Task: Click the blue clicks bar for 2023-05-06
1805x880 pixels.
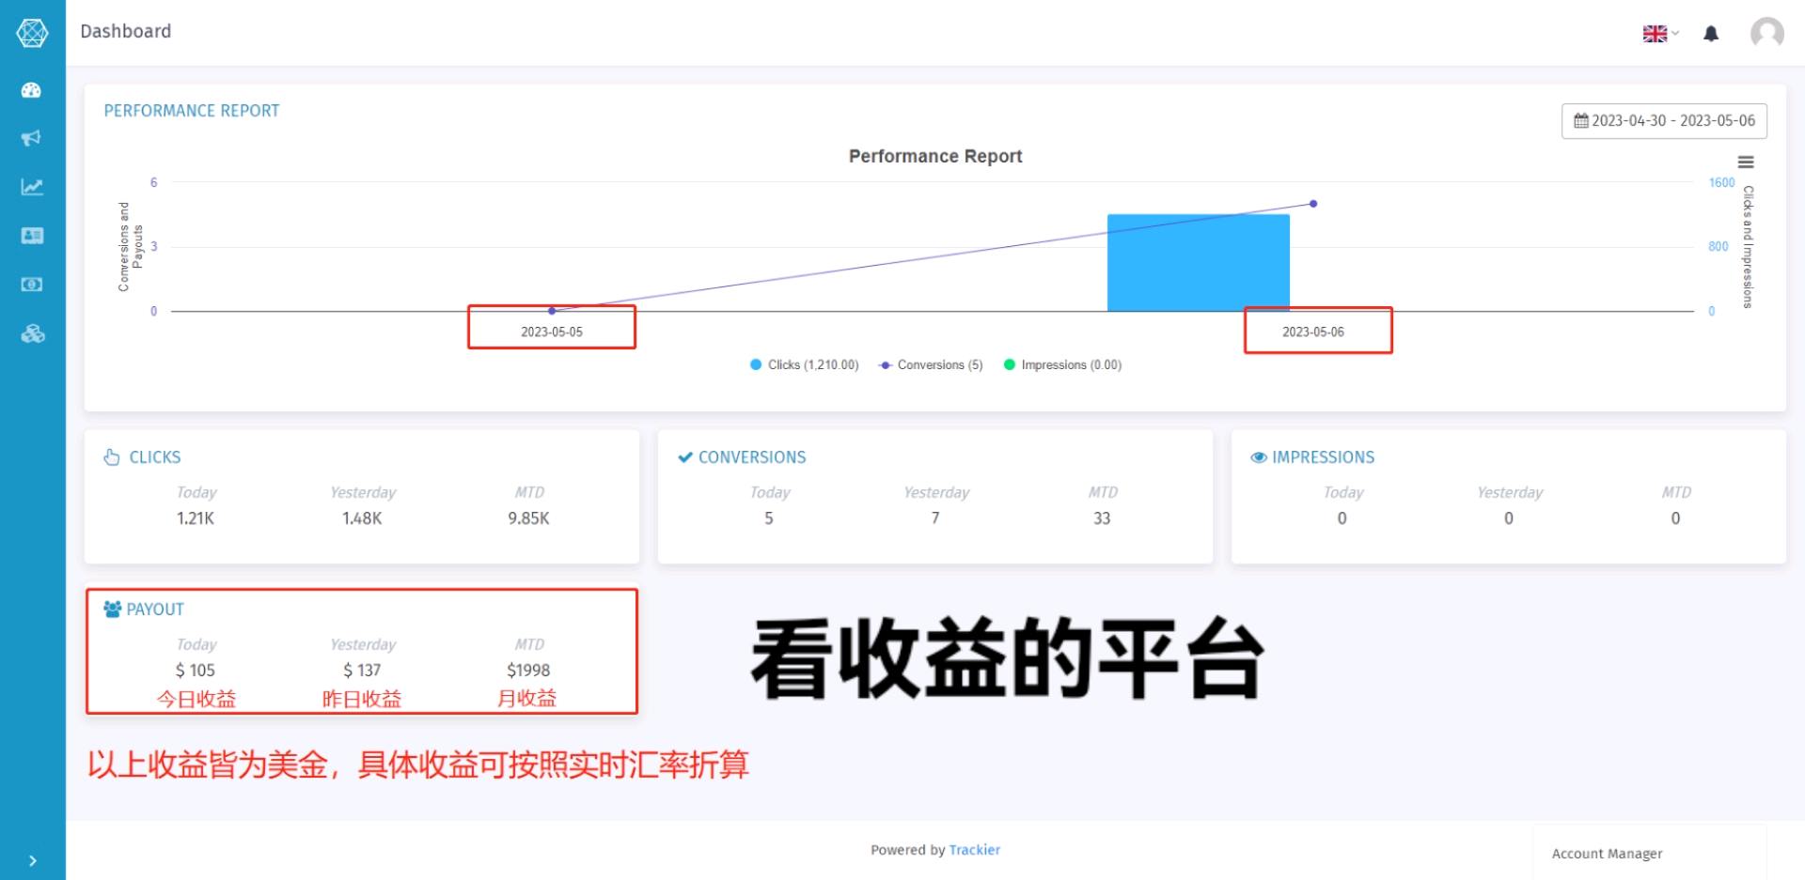Action: pos(1198,263)
